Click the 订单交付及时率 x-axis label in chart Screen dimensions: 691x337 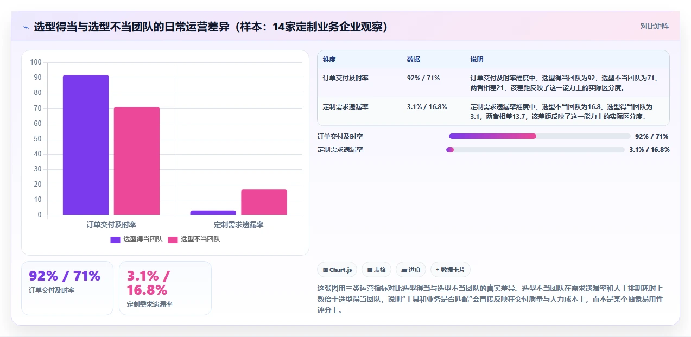pyautogui.click(x=111, y=225)
